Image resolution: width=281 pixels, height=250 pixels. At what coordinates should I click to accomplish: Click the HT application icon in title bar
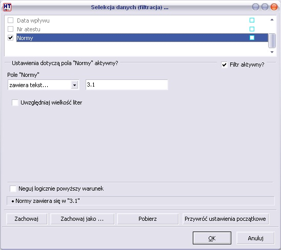click(x=7, y=7)
